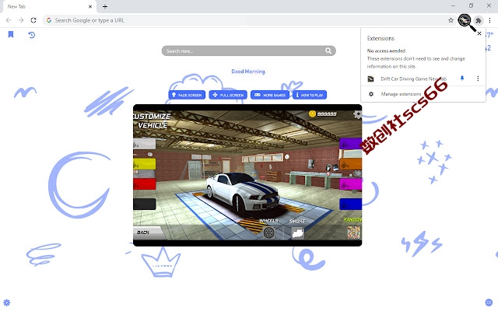Choose the orange paint swatch
This screenshot has height=311, width=498.
point(351,164)
